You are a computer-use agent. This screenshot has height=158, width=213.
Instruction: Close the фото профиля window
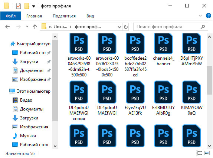click(204, 6)
